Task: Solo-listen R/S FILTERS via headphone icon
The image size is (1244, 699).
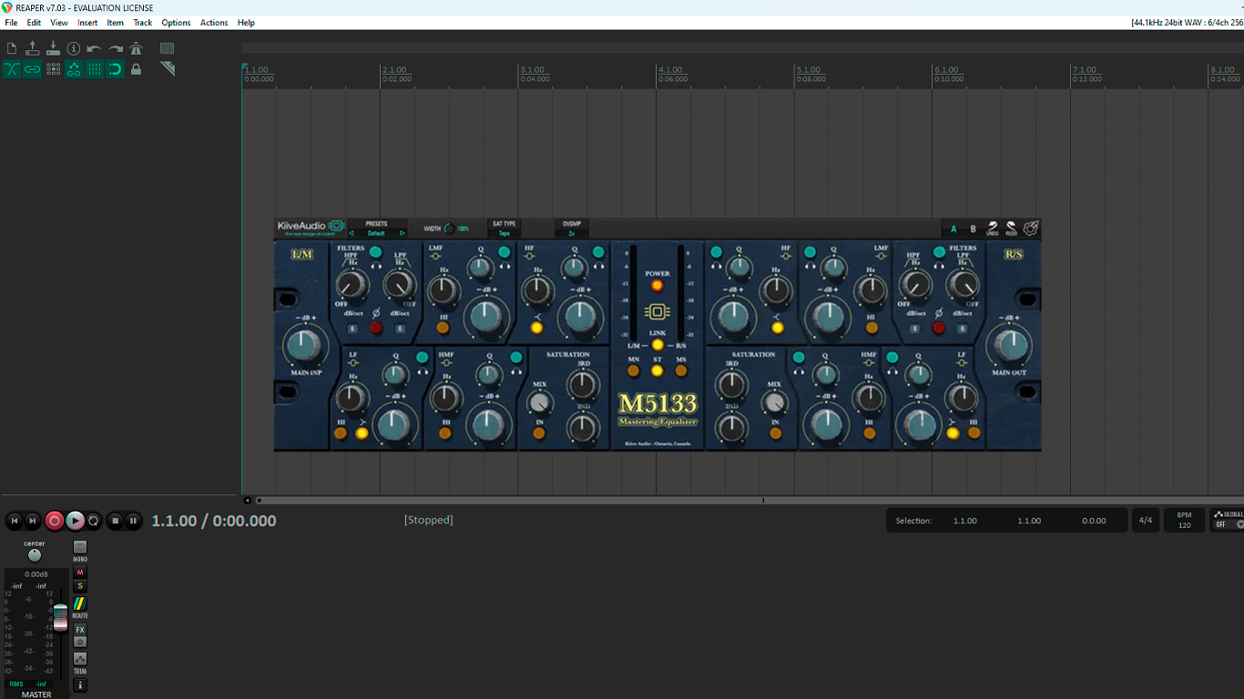Action: pyautogui.click(x=939, y=268)
